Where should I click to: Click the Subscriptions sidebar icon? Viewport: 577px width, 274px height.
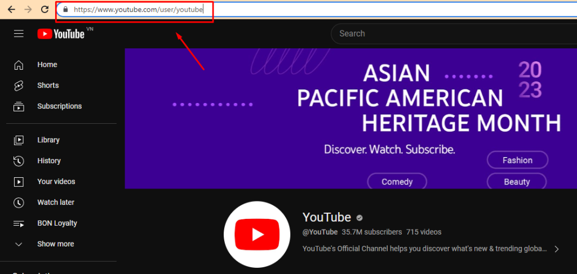point(19,106)
